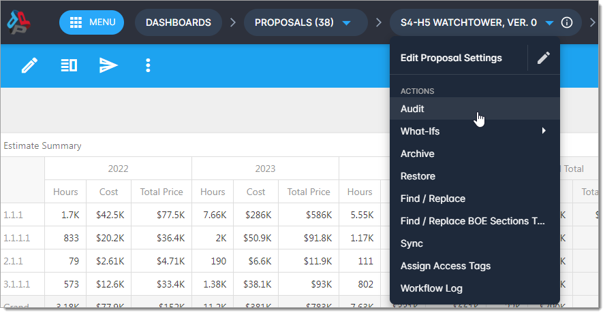Image resolution: width=603 pixels, height=312 pixels.
Task: Click pencil icon next to Edit Proposal Settings
Action: 543,58
